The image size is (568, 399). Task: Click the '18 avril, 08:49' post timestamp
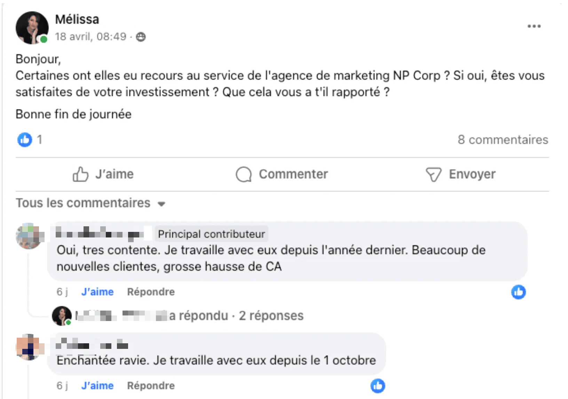90,37
